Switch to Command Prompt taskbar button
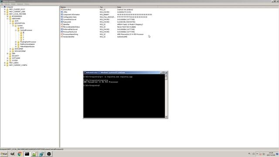Image resolution: width=279 pixels, height=157 pixels. point(27,154)
